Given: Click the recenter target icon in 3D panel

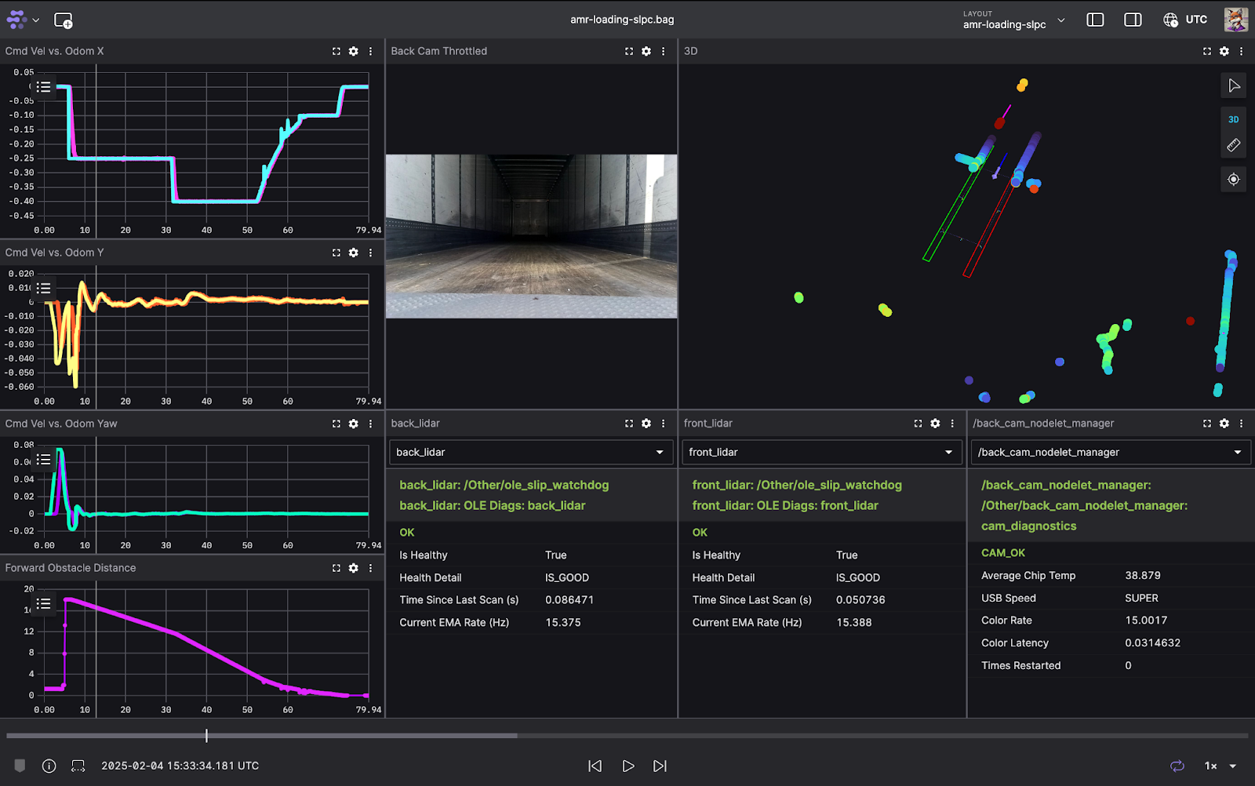Looking at the screenshot, I should pyautogui.click(x=1233, y=180).
